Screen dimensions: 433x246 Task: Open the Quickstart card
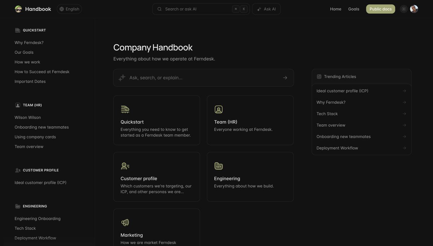[157, 120]
